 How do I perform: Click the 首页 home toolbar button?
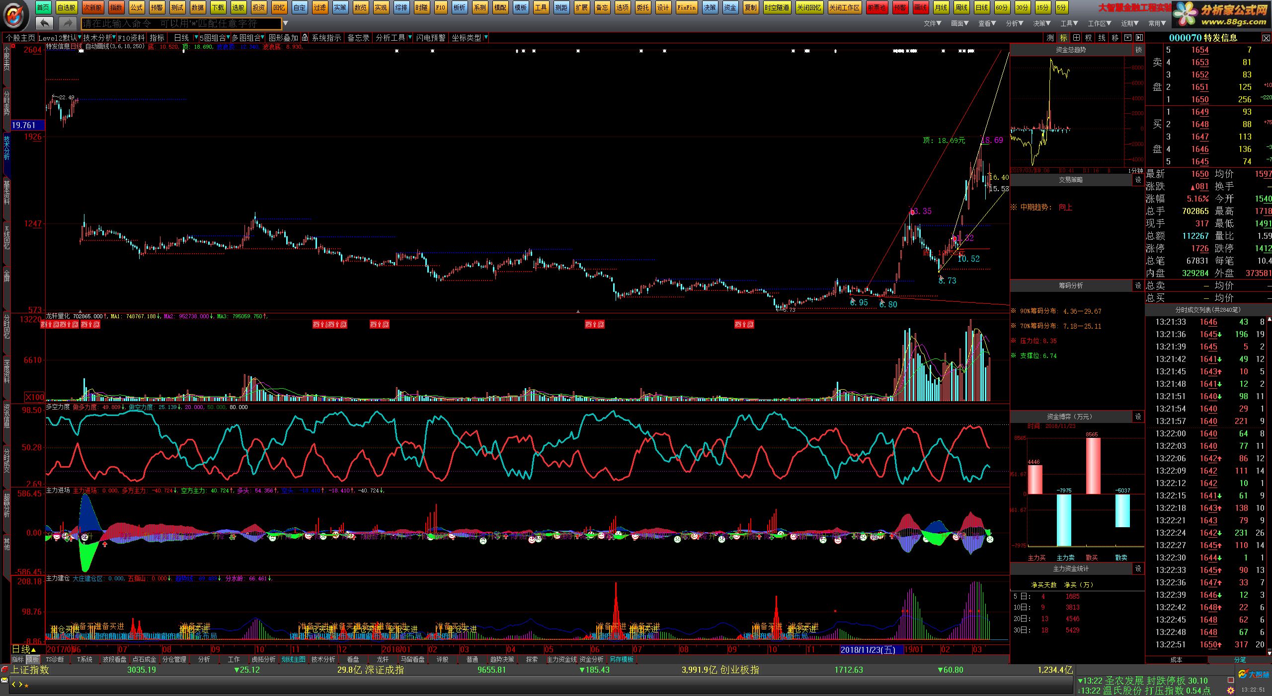(43, 7)
